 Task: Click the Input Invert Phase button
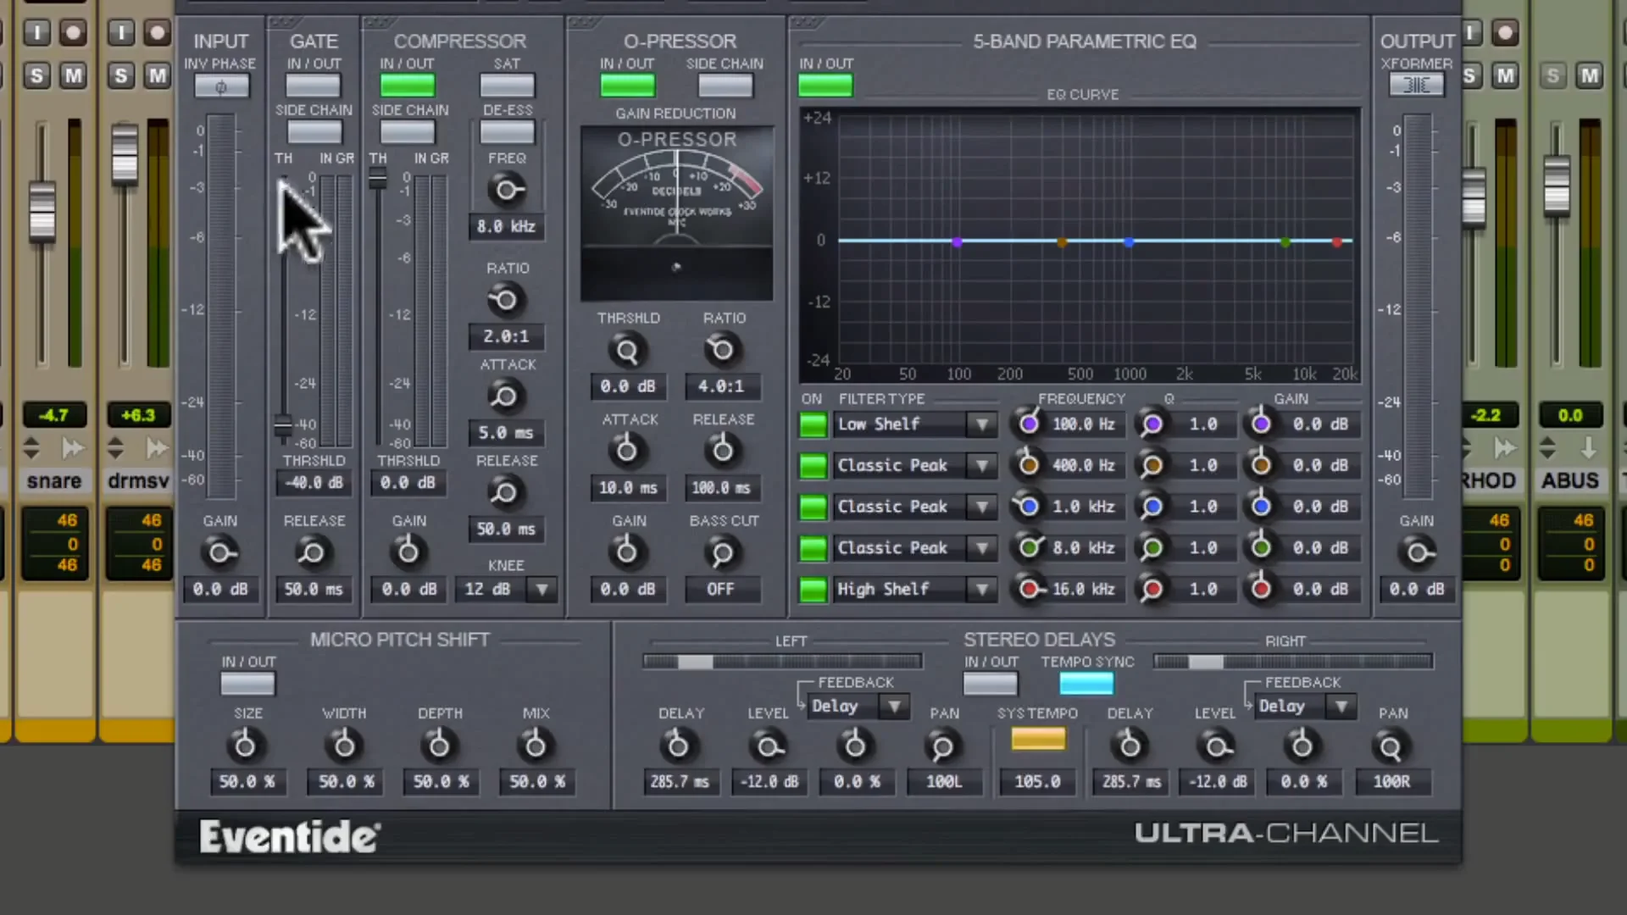click(x=221, y=86)
